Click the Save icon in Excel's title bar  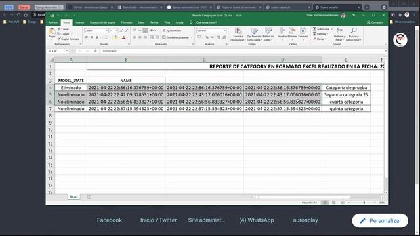pyautogui.click(x=52, y=16)
